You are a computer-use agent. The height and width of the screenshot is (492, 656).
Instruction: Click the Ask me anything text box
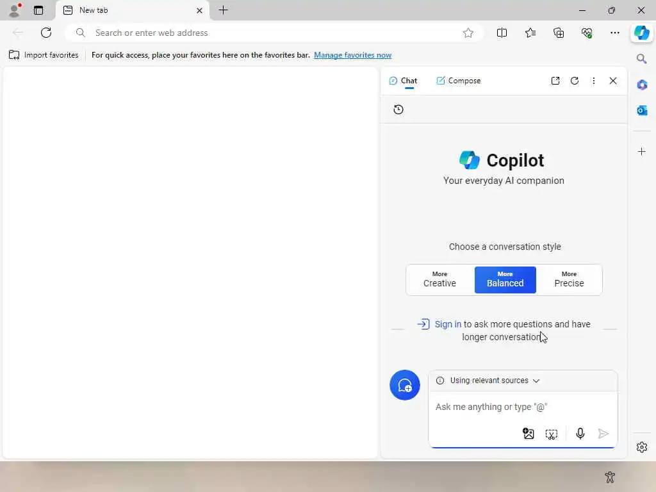(523, 407)
